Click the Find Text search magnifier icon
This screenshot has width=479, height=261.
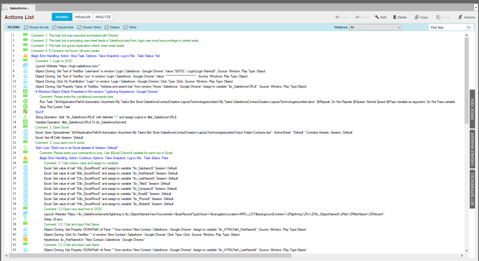pyautogui.click(x=468, y=28)
